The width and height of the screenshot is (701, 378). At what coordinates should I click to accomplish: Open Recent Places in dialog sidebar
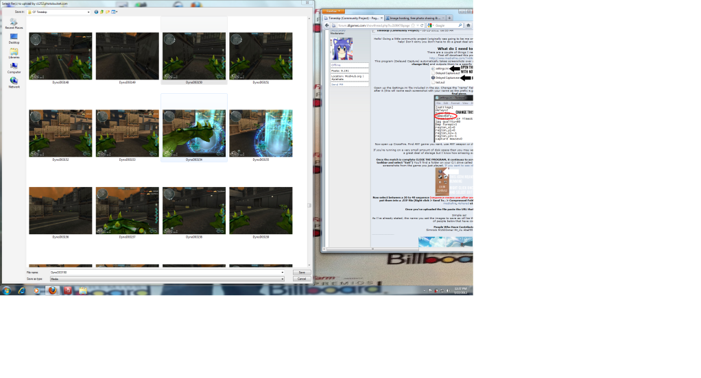[x=14, y=24]
